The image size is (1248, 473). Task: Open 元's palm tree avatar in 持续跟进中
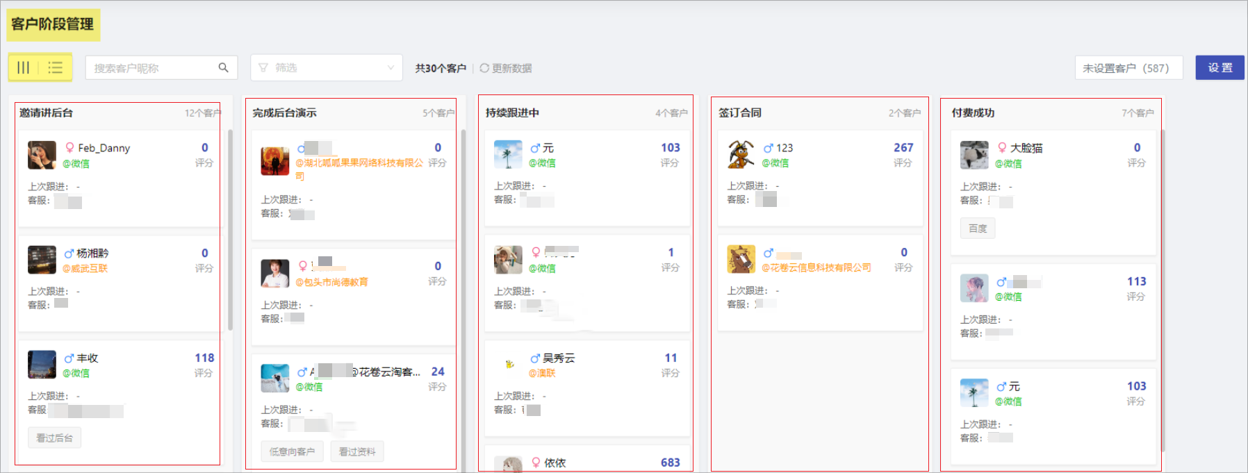pyautogui.click(x=508, y=154)
